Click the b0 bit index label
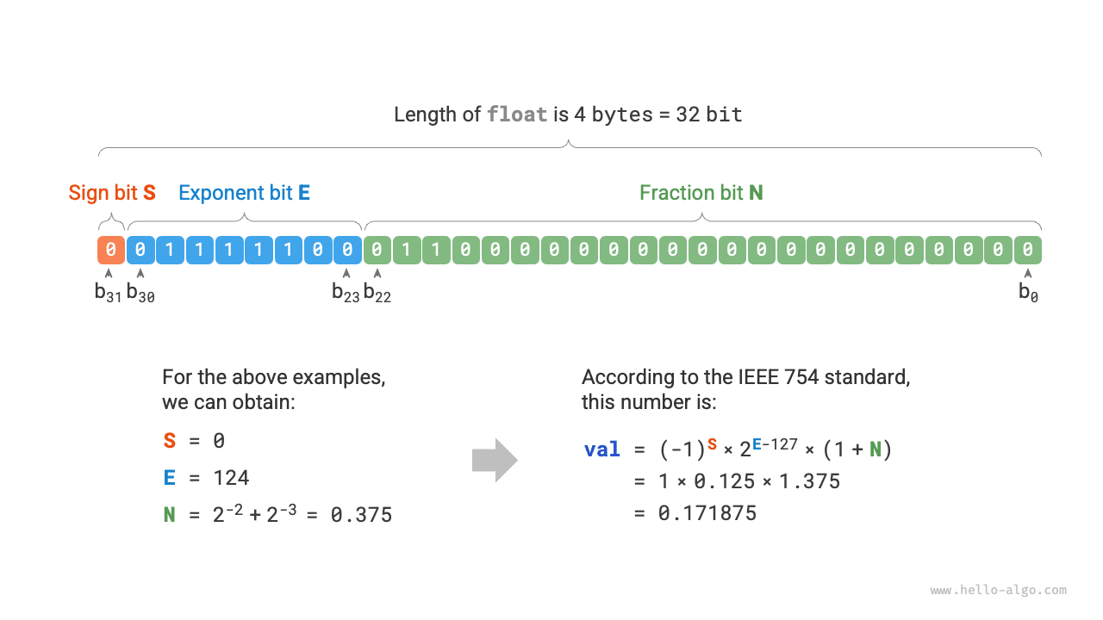 pyautogui.click(x=1028, y=292)
